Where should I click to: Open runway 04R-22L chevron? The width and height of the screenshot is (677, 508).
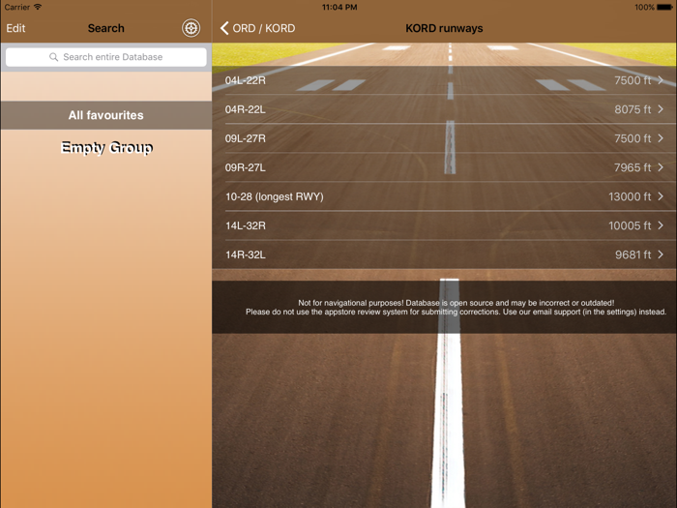click(661, 108)
